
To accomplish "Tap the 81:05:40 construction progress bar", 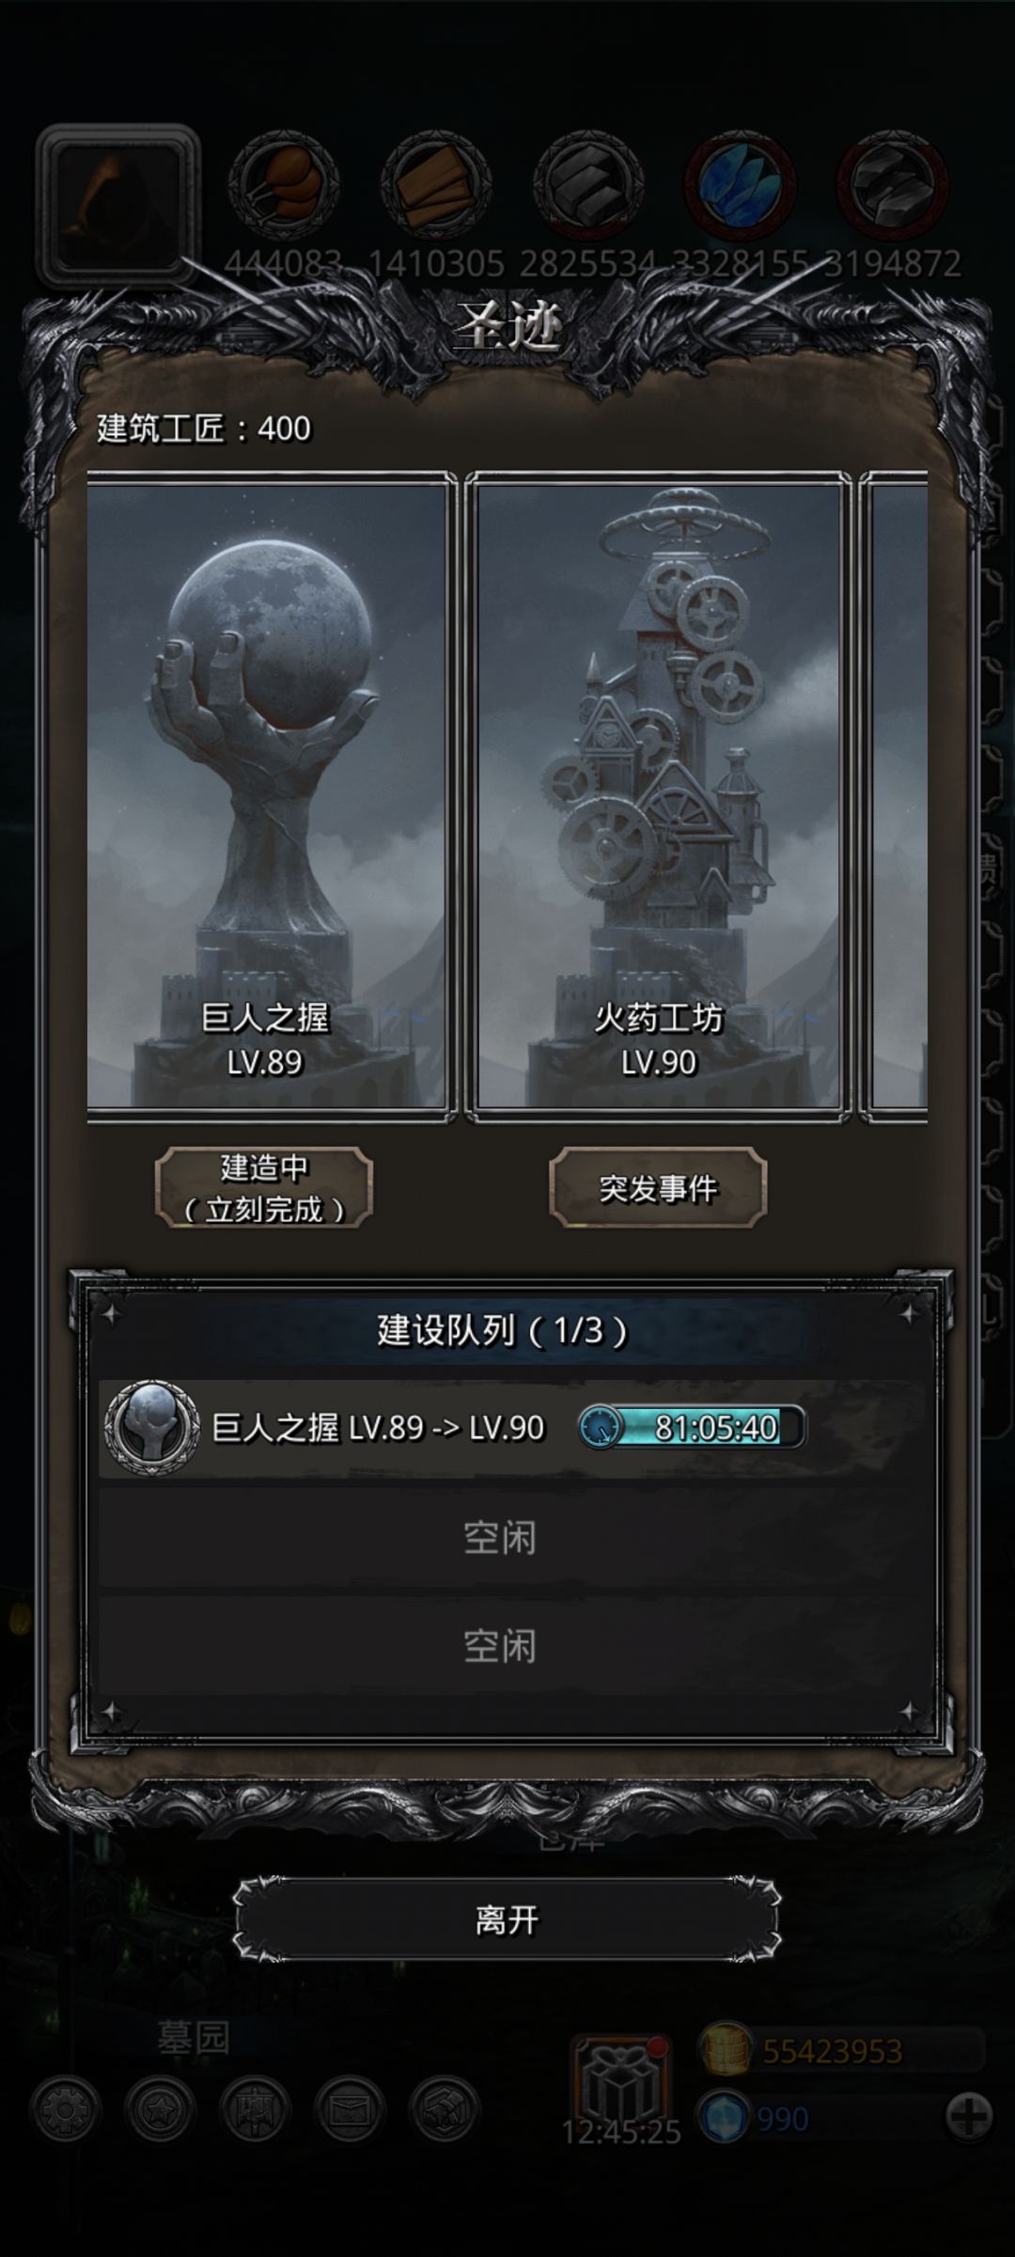I will tap(692, 1427).
